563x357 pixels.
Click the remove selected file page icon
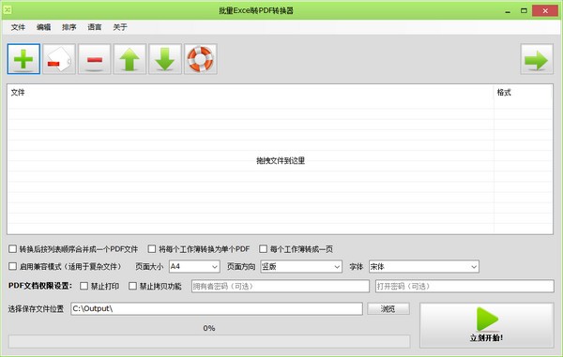(59, 59)
